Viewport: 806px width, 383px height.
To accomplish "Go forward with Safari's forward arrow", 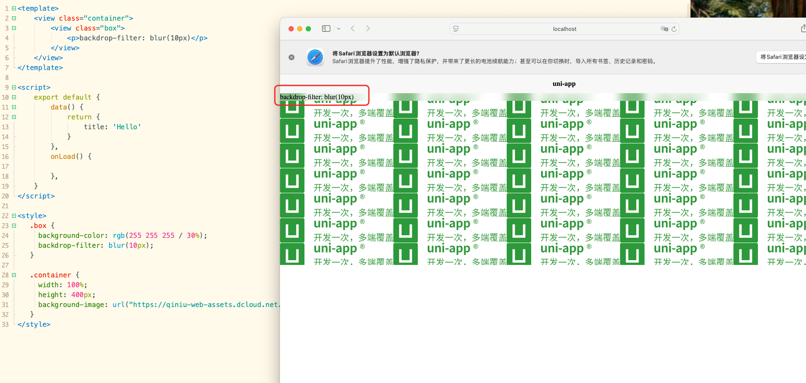I will [x=368, y=28].
